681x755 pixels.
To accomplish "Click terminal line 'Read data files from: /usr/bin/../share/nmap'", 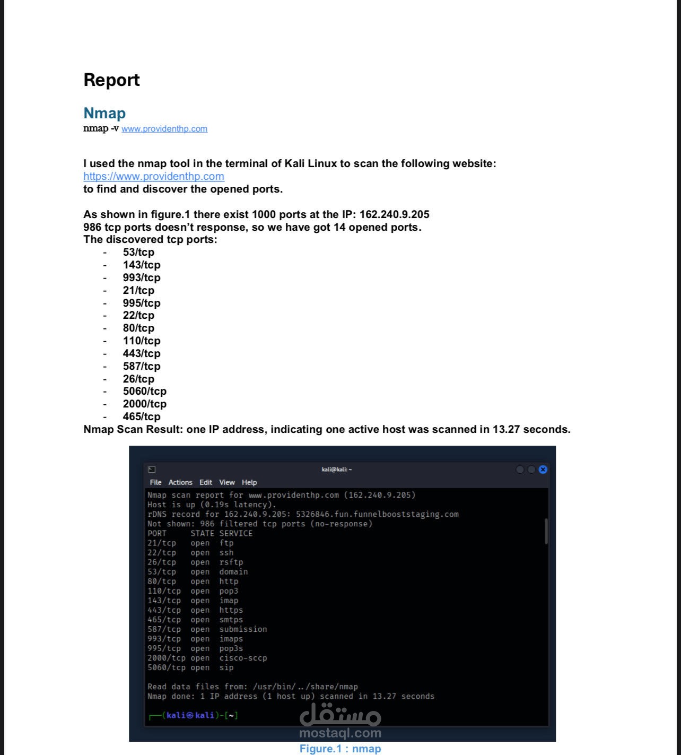I will (x=252, y=687).
